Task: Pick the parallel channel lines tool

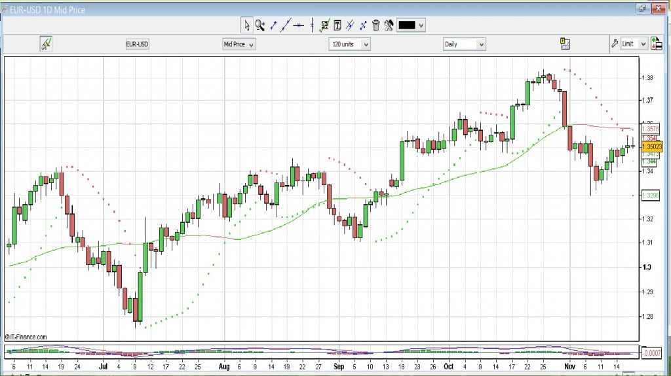Action: (350, 26)
